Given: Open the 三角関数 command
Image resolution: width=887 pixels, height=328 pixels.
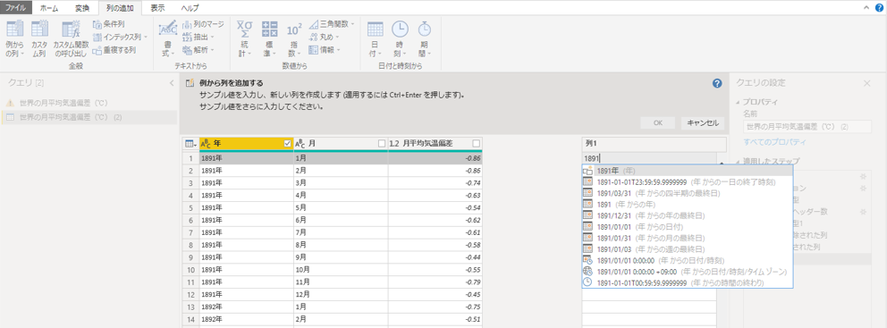Looking at the screenshot, I should (332, 24).
